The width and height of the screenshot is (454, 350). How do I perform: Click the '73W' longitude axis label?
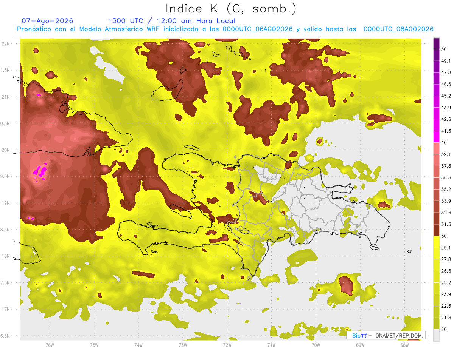click(x=183, y=345)
